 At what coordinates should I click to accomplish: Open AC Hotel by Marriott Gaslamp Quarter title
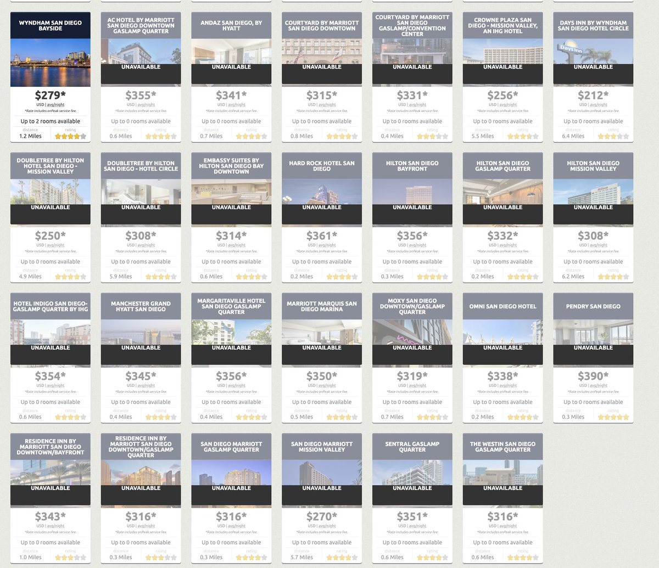(141, 26)
